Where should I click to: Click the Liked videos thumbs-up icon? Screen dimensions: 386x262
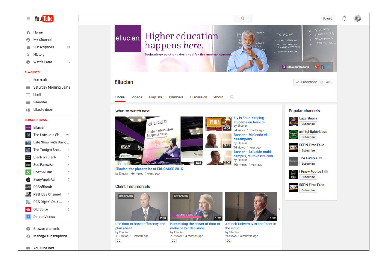28,110
